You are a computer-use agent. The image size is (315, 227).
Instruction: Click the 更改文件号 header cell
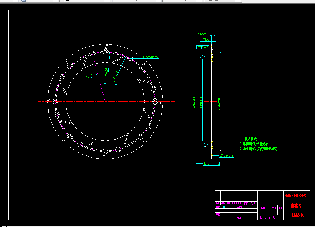pos(236,203)
